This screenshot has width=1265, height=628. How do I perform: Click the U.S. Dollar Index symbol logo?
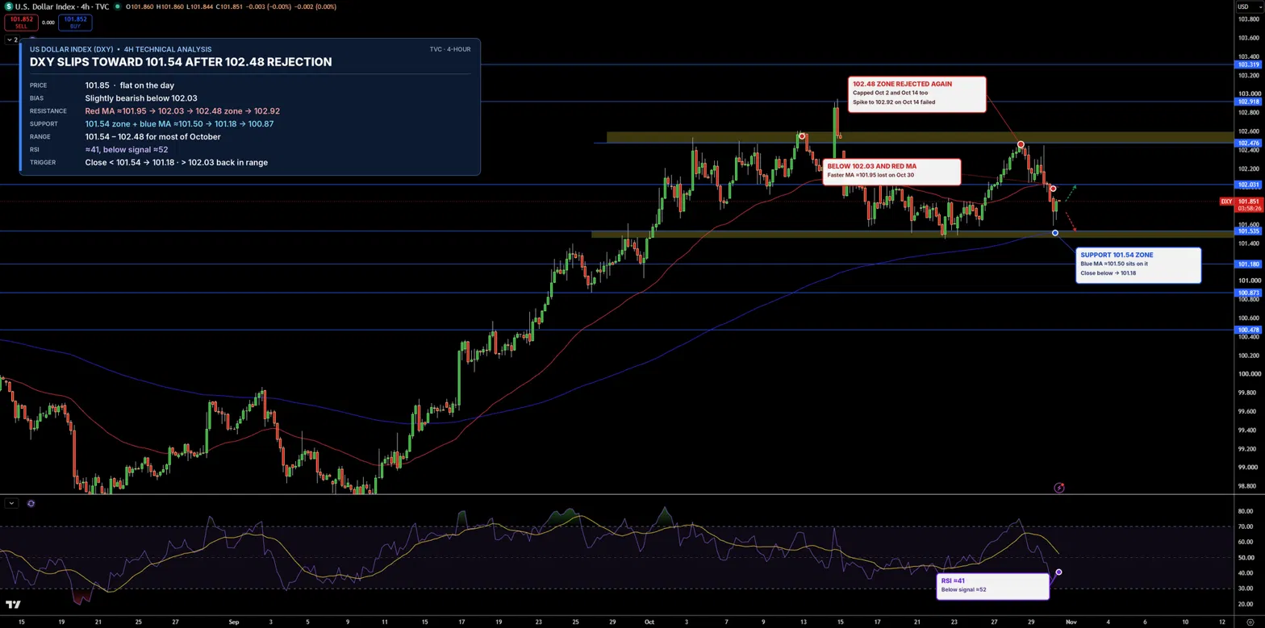click(8, 6)
